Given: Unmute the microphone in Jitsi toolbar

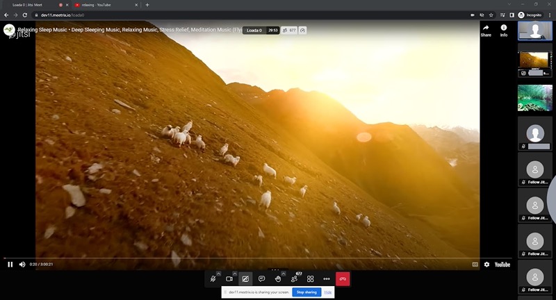Looking at the screenshot, I should (213, 278).
